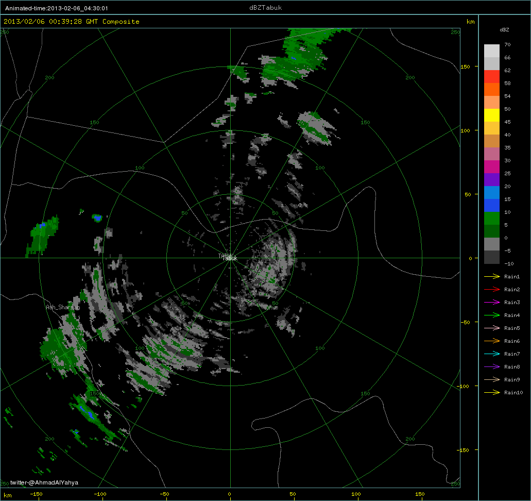Select the Rain4 legend label
The width and height of the screenshot is (531, 501).
click(x=512, y=315)
